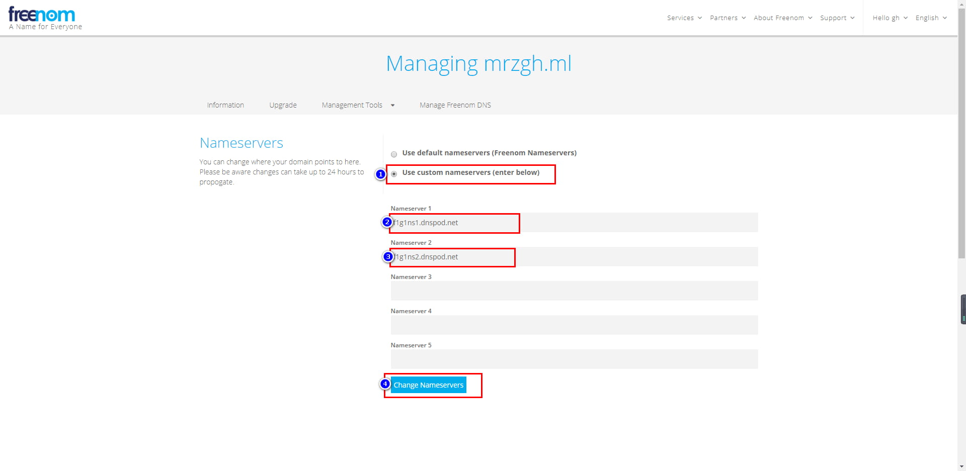Open the Support dropdown

click(x=837, y=18)
